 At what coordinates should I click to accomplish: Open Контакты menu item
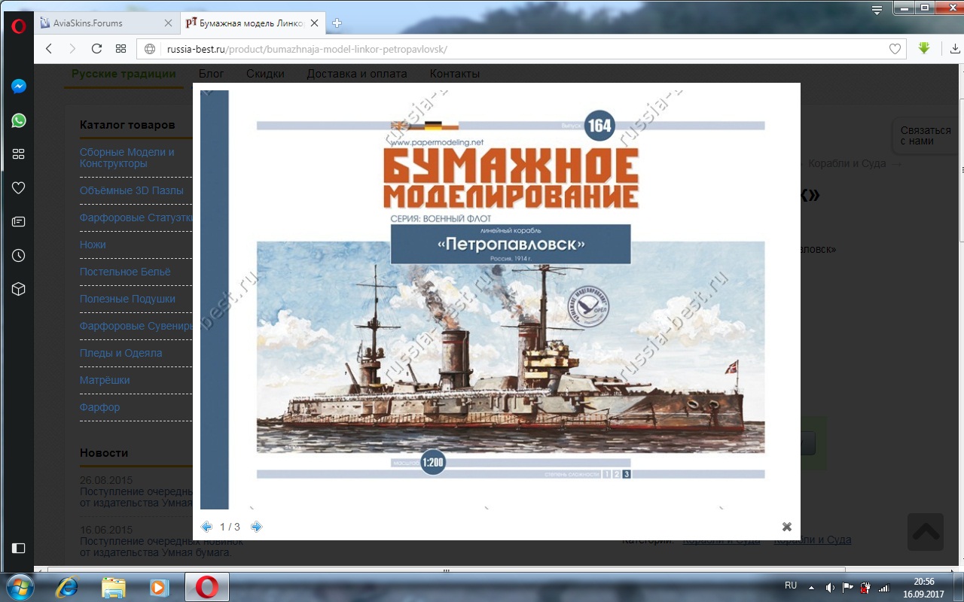(454, 74)
